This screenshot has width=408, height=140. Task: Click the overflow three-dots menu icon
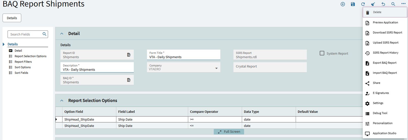(403, 4)
